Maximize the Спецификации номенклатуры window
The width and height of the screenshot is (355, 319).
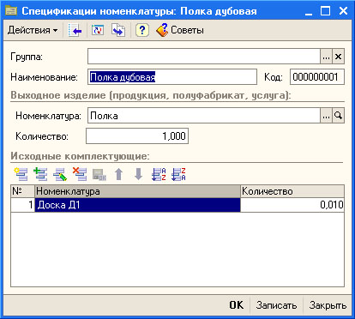point(325,11)
